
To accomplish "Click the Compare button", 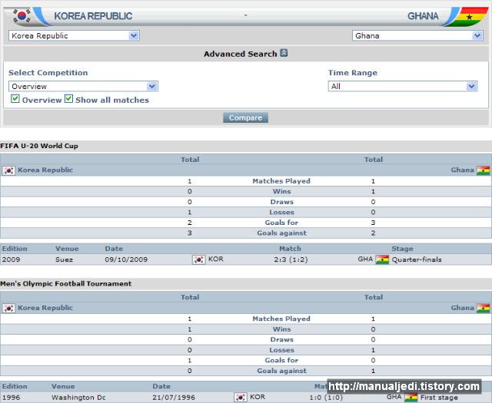I will pos(245,117).
